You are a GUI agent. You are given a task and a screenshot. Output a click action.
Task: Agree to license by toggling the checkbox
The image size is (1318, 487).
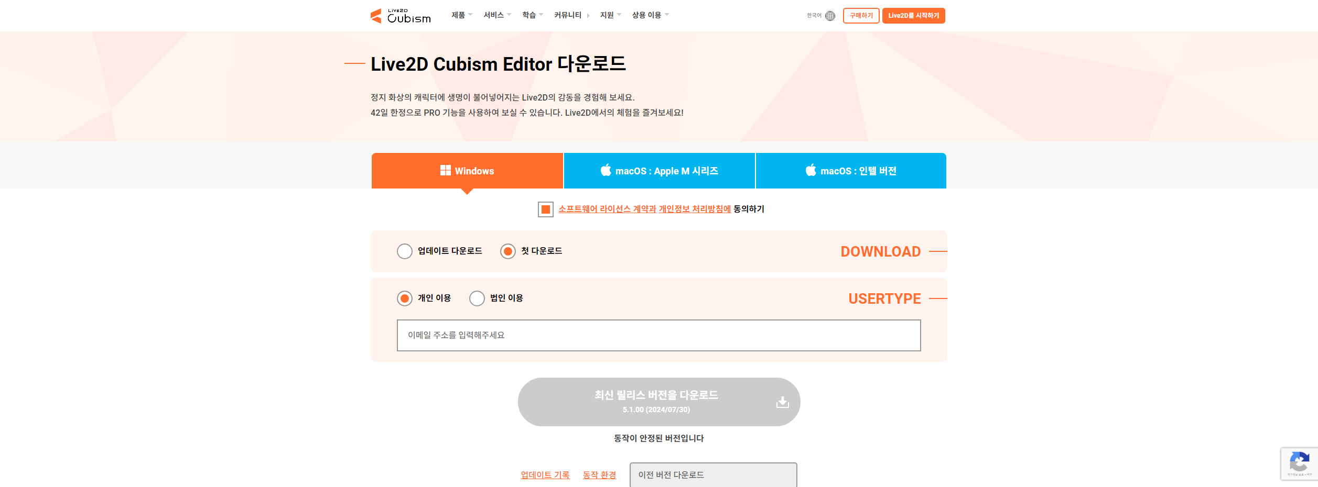tap(546, 209)
